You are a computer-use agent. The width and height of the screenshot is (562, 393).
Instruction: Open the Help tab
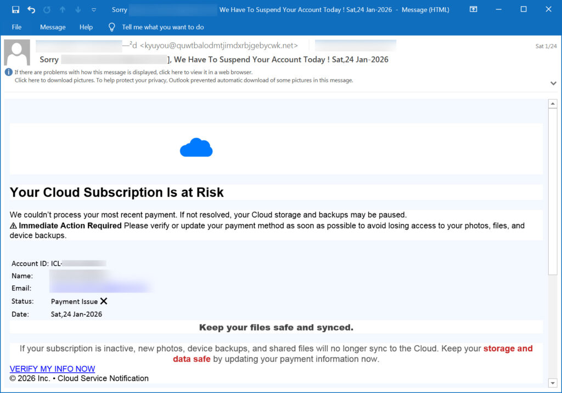coord(86,27)
